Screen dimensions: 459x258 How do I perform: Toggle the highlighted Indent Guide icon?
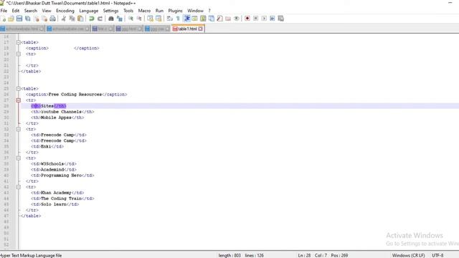186,19
